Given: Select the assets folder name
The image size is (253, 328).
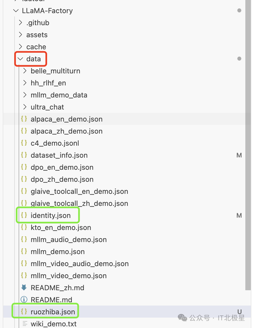Looking at the screenshot, I should 37,35.
